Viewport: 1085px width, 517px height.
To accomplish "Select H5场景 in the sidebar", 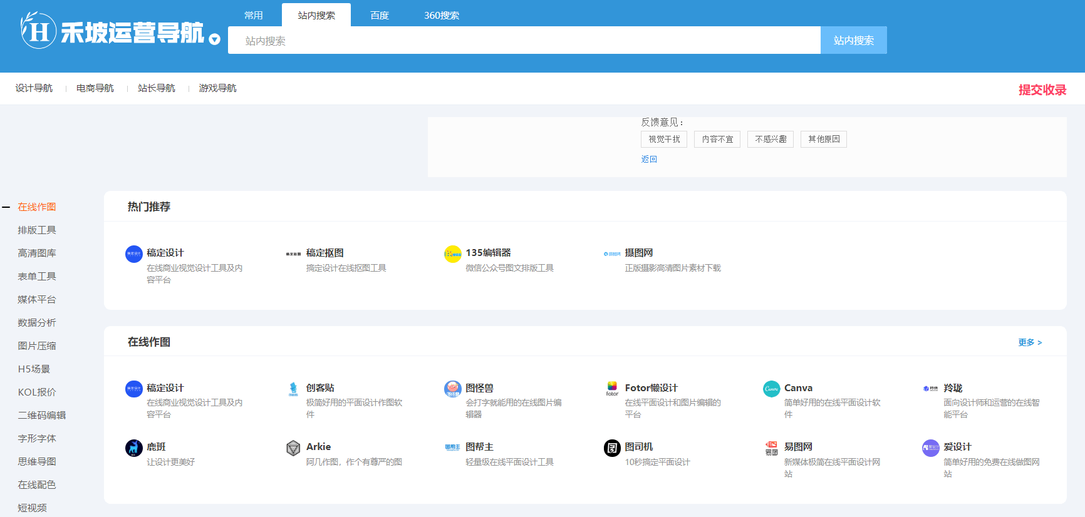I will (34, 369).
